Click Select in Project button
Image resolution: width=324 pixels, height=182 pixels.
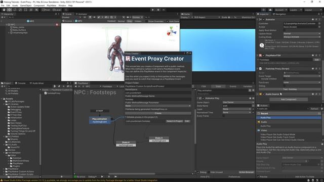(x=174, y=121)
